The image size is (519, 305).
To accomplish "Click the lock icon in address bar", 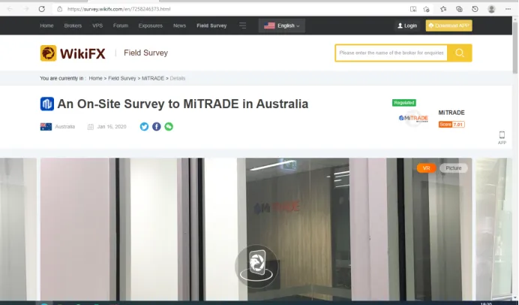I will point(59,9).
